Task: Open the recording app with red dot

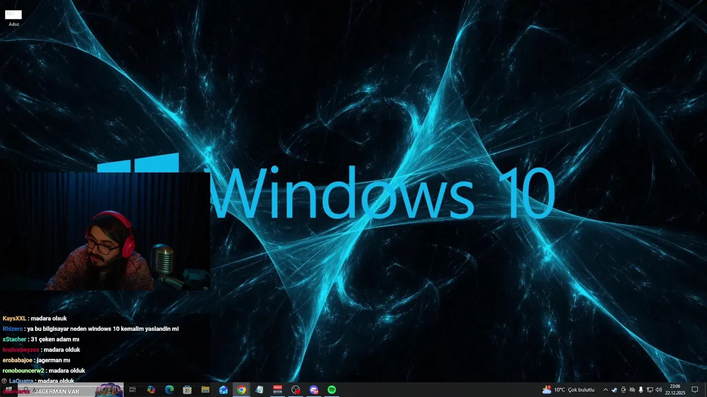Action: tap(296, 390)
